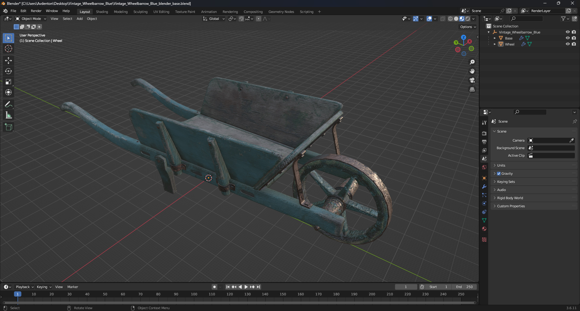Image resolution: width=580 pixels, height=311 pixels.
Task: Toggle snapping magnet in header
Action: (241, 19)
